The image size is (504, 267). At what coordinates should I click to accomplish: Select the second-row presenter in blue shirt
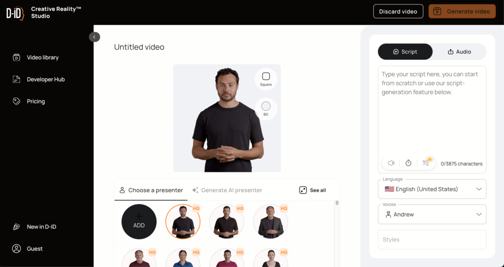pyautogui.click(x=183, y=258)
